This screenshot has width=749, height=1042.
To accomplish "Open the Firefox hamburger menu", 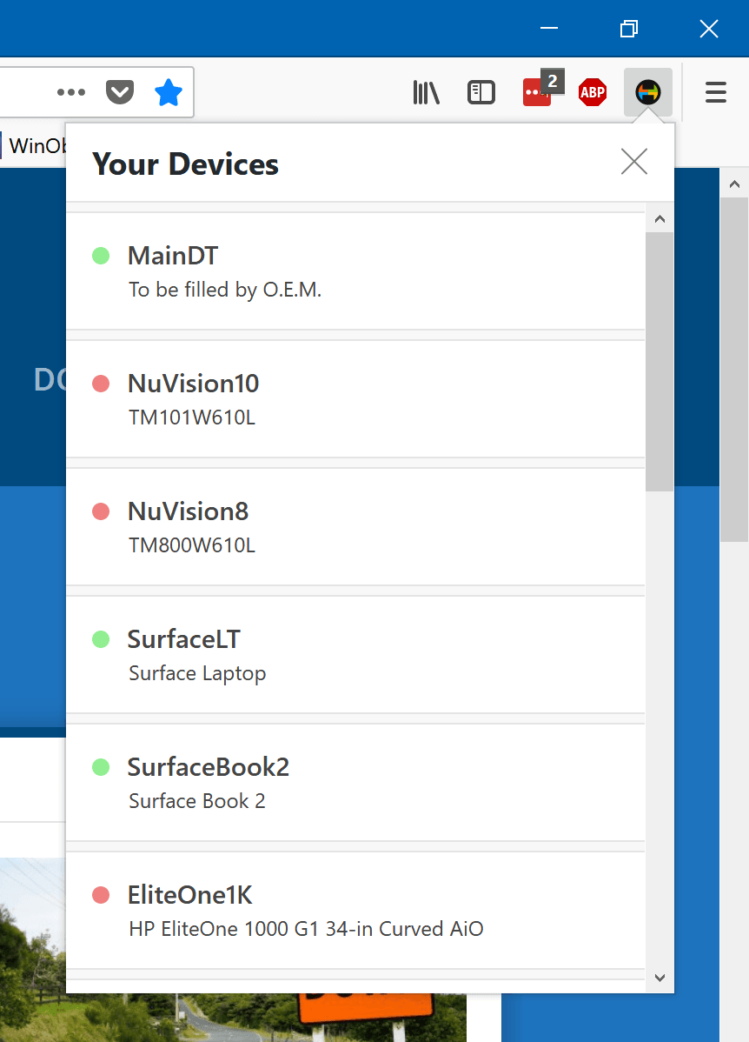I will [x=715, y=92].
